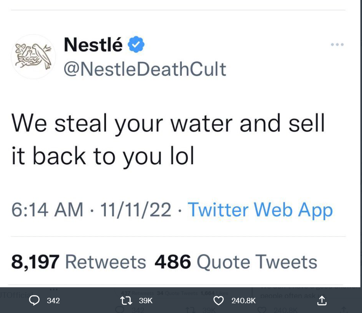This screenshot has height=313, width=362.
Task: Visit the @NestleDeathCult handle
Action: pos(145,69)
